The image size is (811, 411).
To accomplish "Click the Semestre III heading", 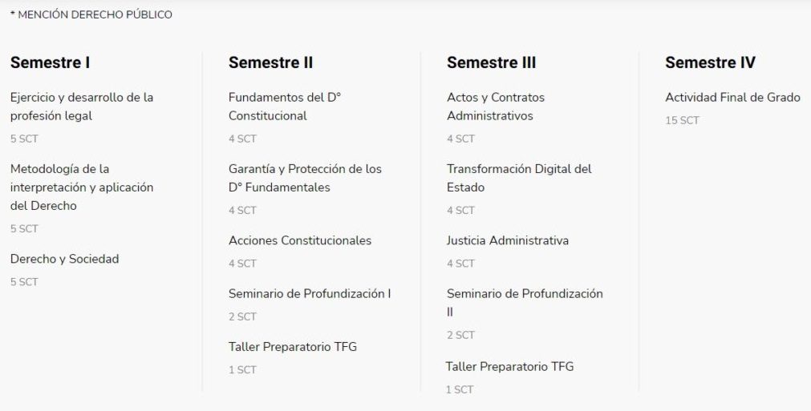I will 492,62.
